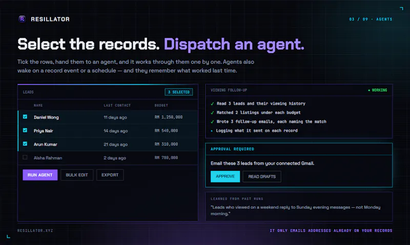Tick the Aisha Rahman checkbox
The height and width of the screenshot is (245, 410).
[x=25, y=158]
